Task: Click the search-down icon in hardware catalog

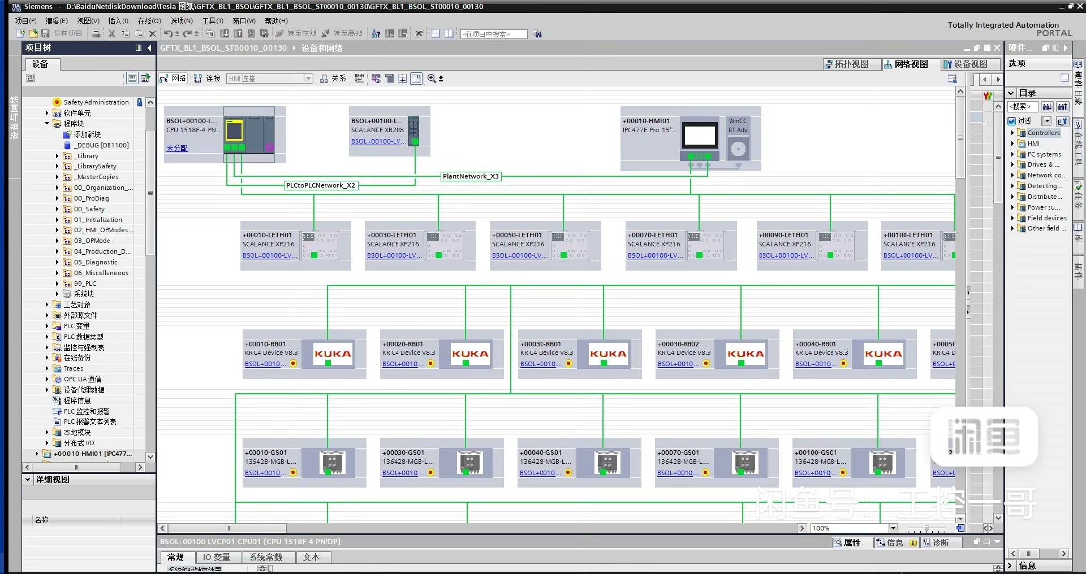Action: point(1047,107)
